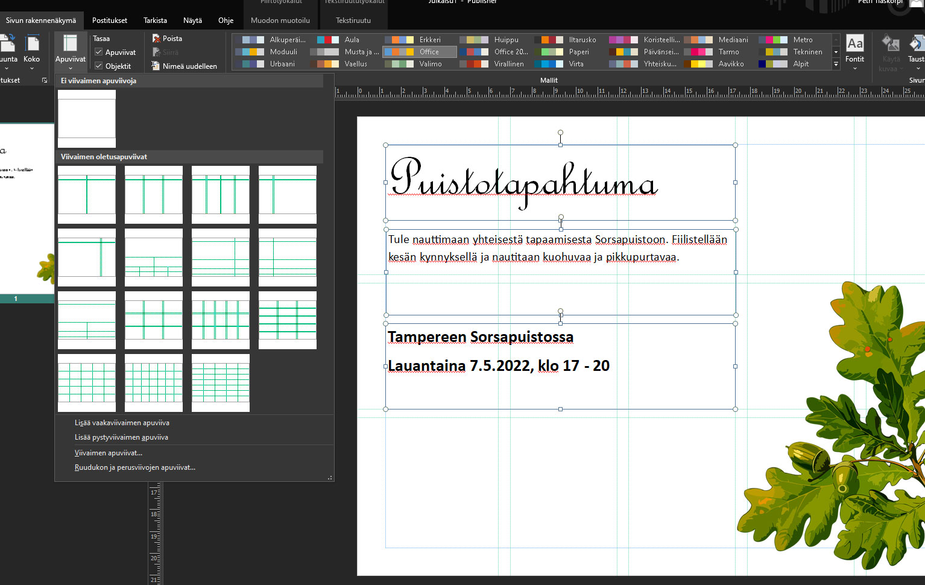Select the Mediaani color scheme
The image size is (925, 585).
tap(719, 40)
